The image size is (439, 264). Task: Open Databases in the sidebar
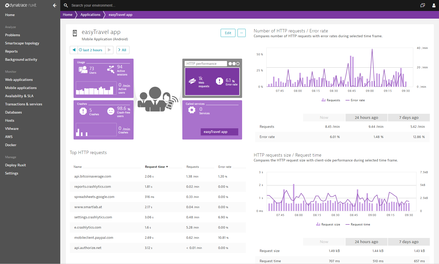(14, 112)
